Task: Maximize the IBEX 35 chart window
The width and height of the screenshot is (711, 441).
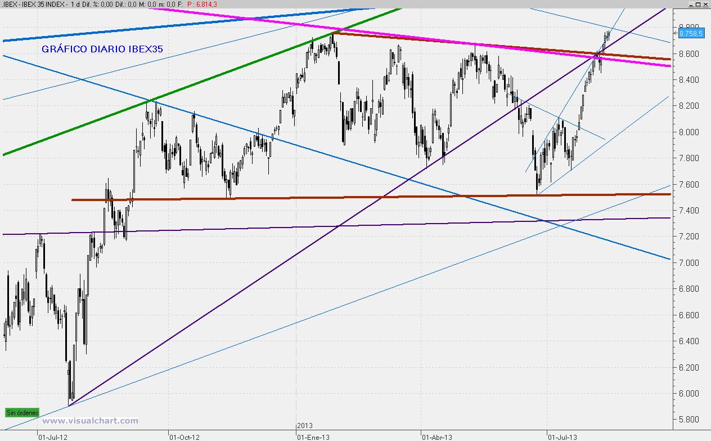Action: point(698,4)
